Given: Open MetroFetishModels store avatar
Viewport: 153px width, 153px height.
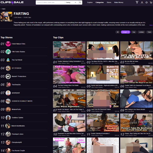Looking at the screenshot, I should pyautogui.click(x=8, y=126).
